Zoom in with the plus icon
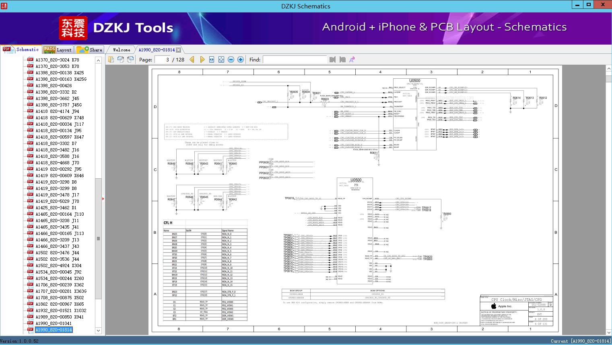This screenshot has height=345, width=612. [x=241, y=59]
